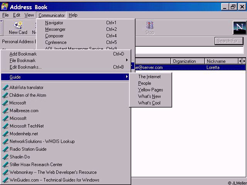Select Edit Bookmarks...

66,67
